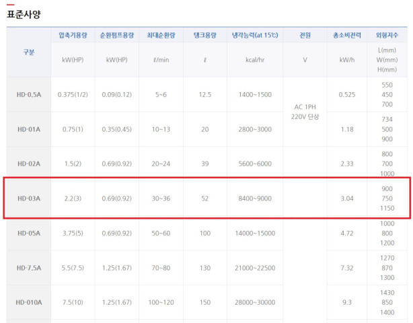Click the AC 1PH 220V 단상 power cell

click(x=305, y=112)
